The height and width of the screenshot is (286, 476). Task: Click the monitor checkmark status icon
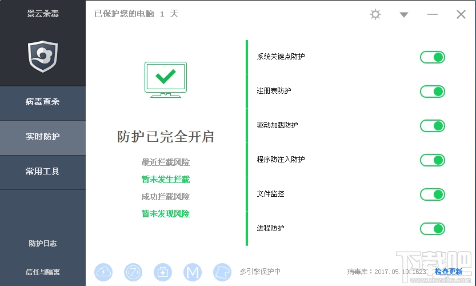click(166, 80)
